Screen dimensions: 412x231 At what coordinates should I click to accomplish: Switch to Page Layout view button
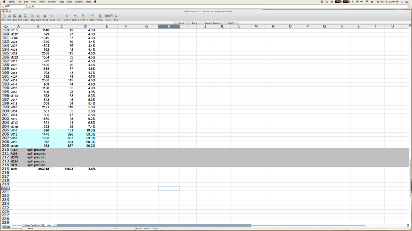point(9,227)
